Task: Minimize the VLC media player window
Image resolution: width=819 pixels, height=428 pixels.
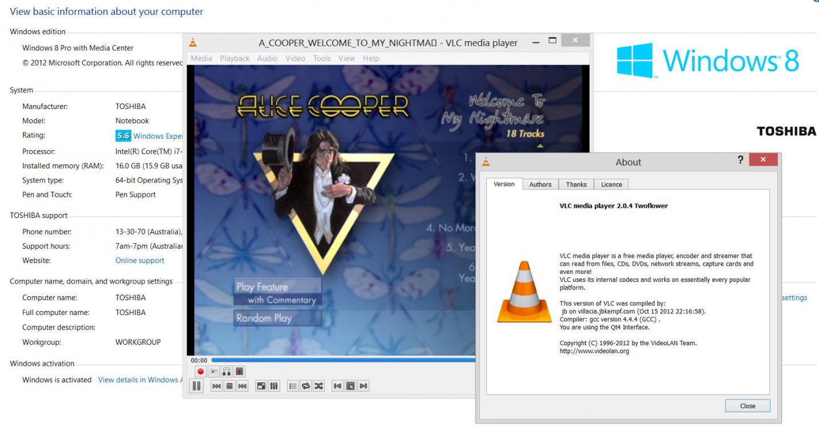Action: tap(535, 42)
